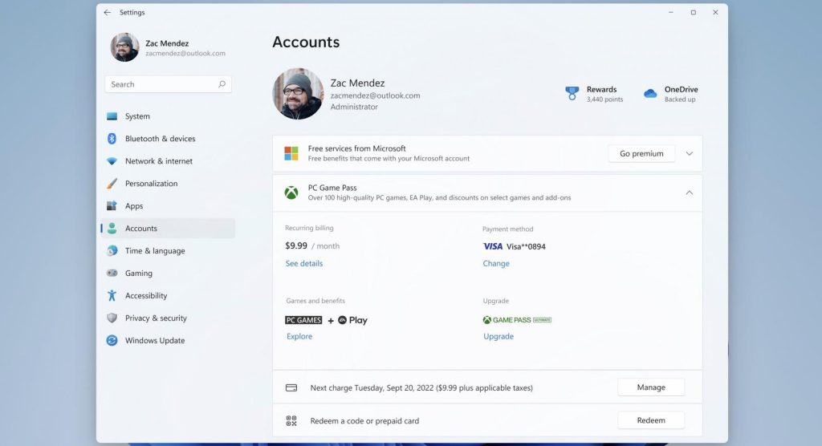Open Personalization settings label
This screenshot has width=822, height=446.
[151, 184]
